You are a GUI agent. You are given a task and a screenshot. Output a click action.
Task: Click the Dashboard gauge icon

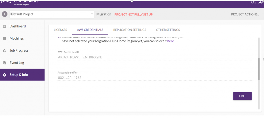pos(5,26)
